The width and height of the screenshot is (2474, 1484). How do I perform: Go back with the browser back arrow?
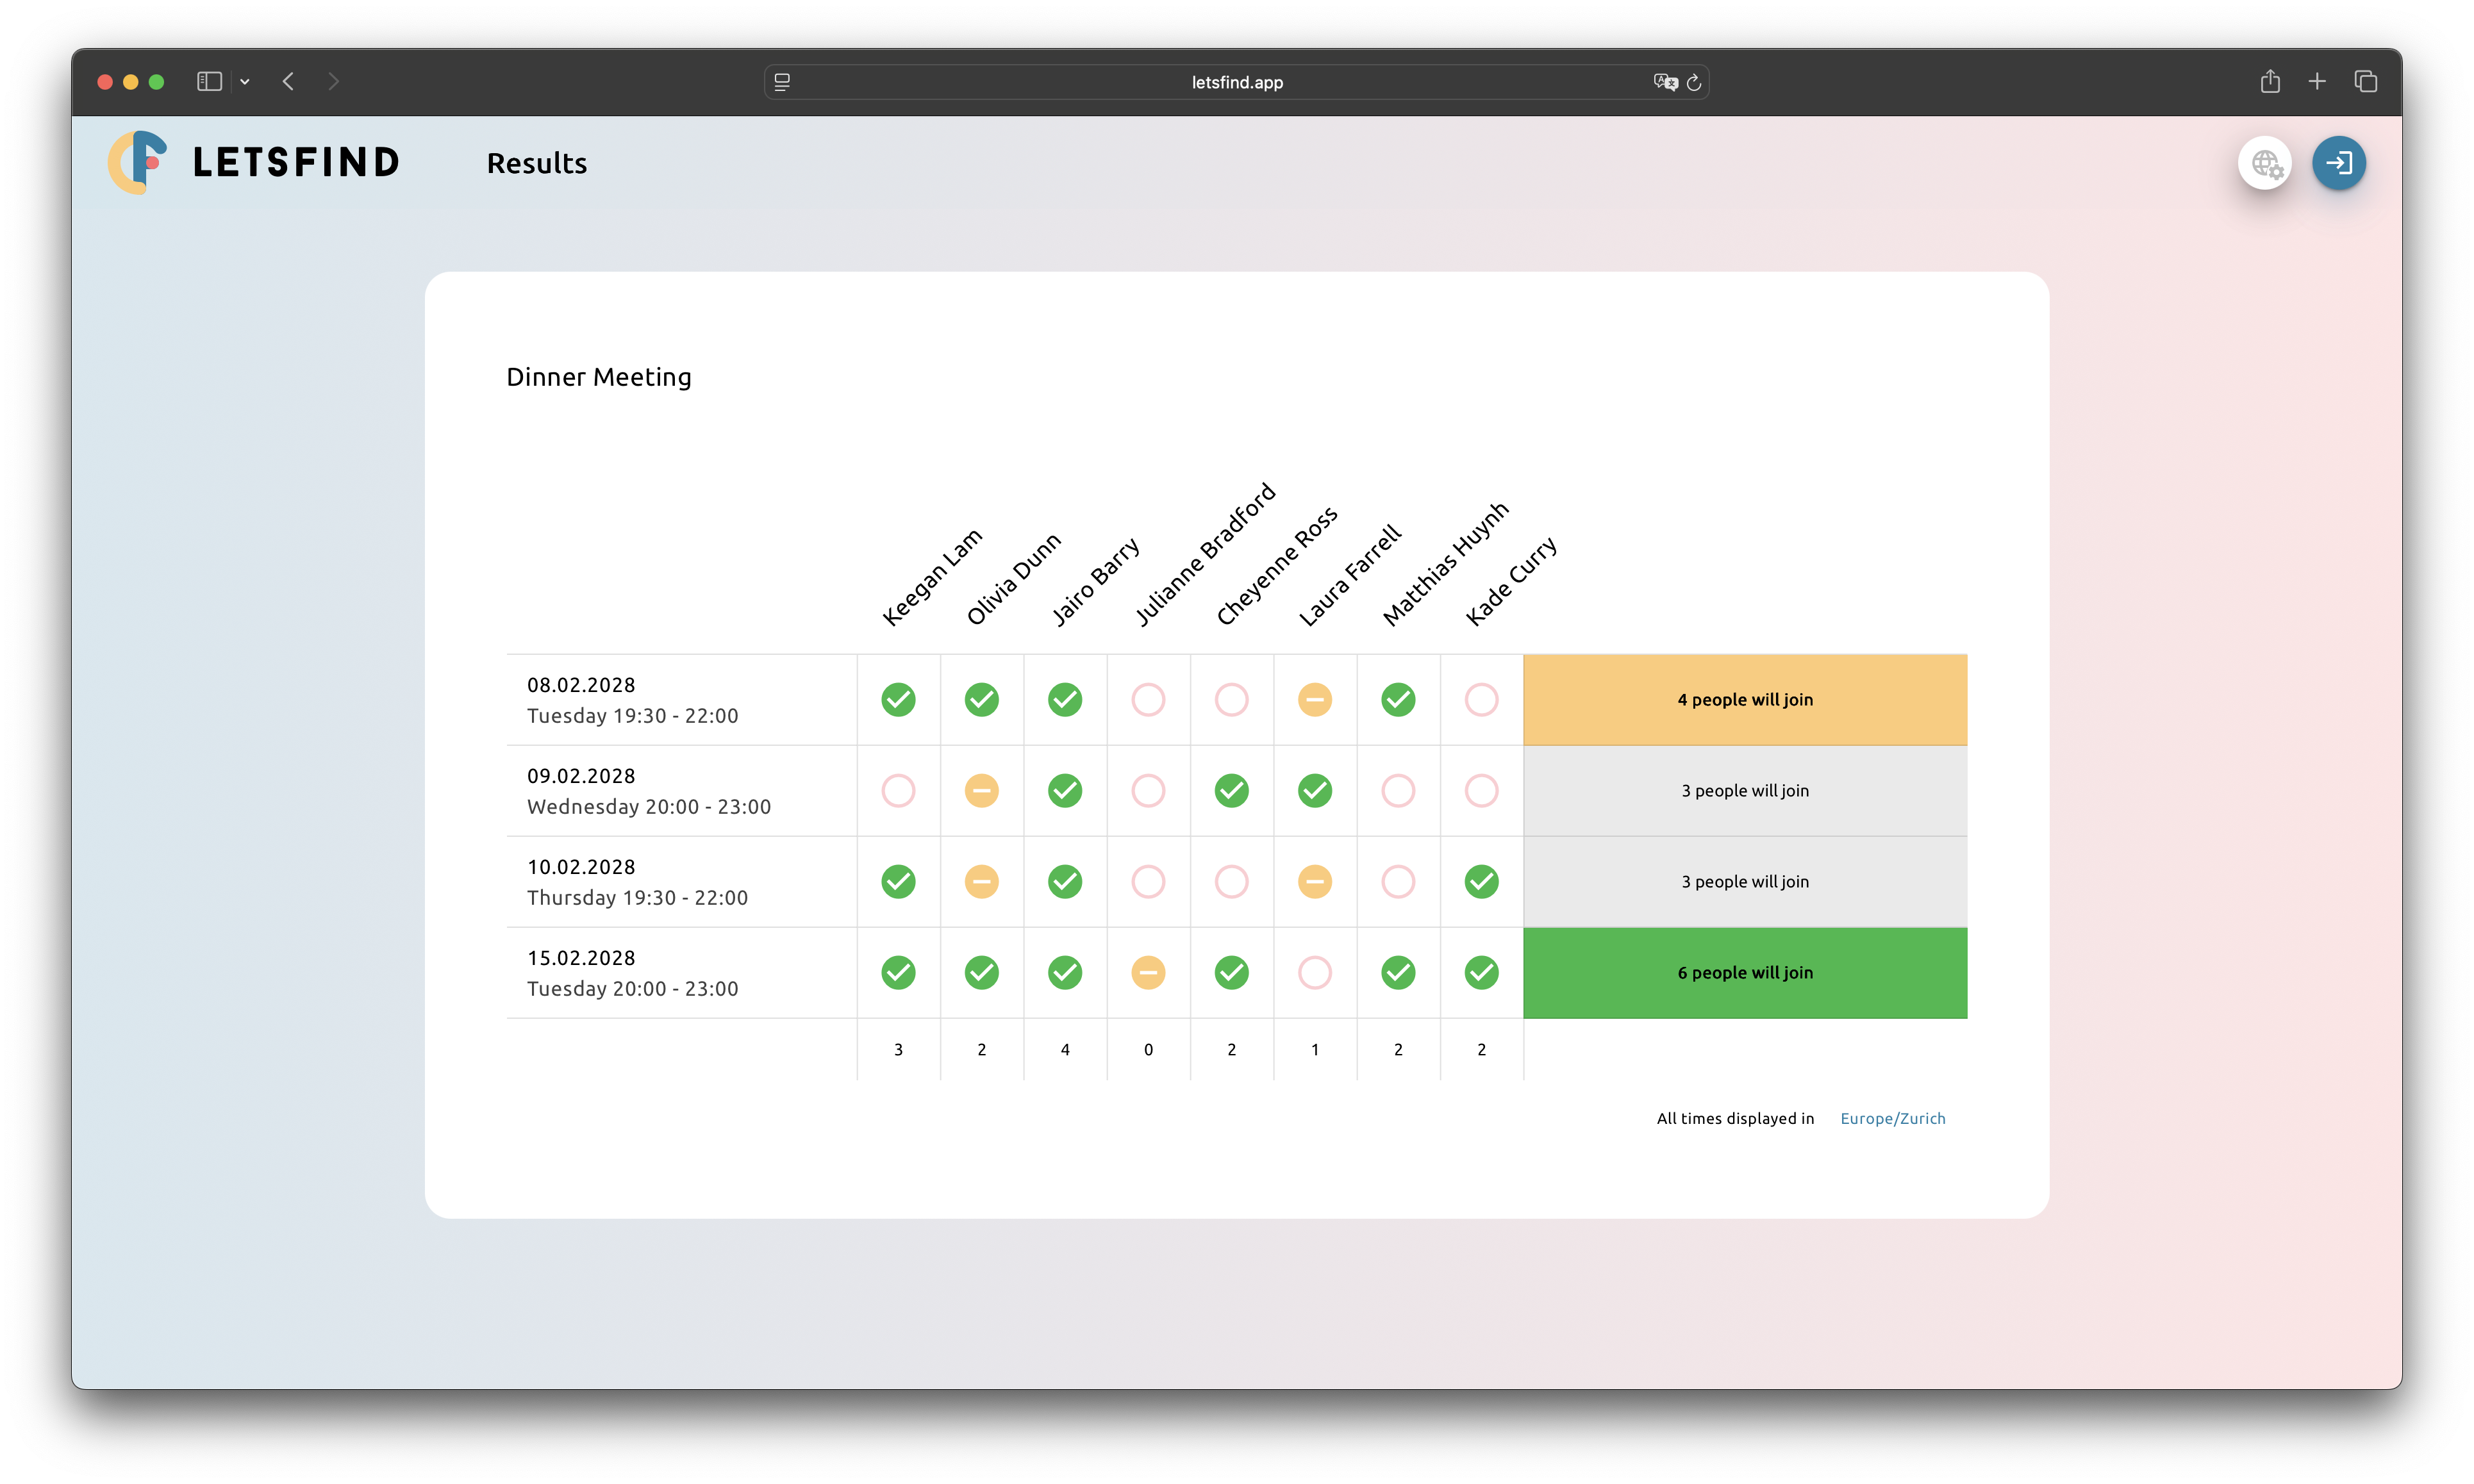(x=288, y=82)
